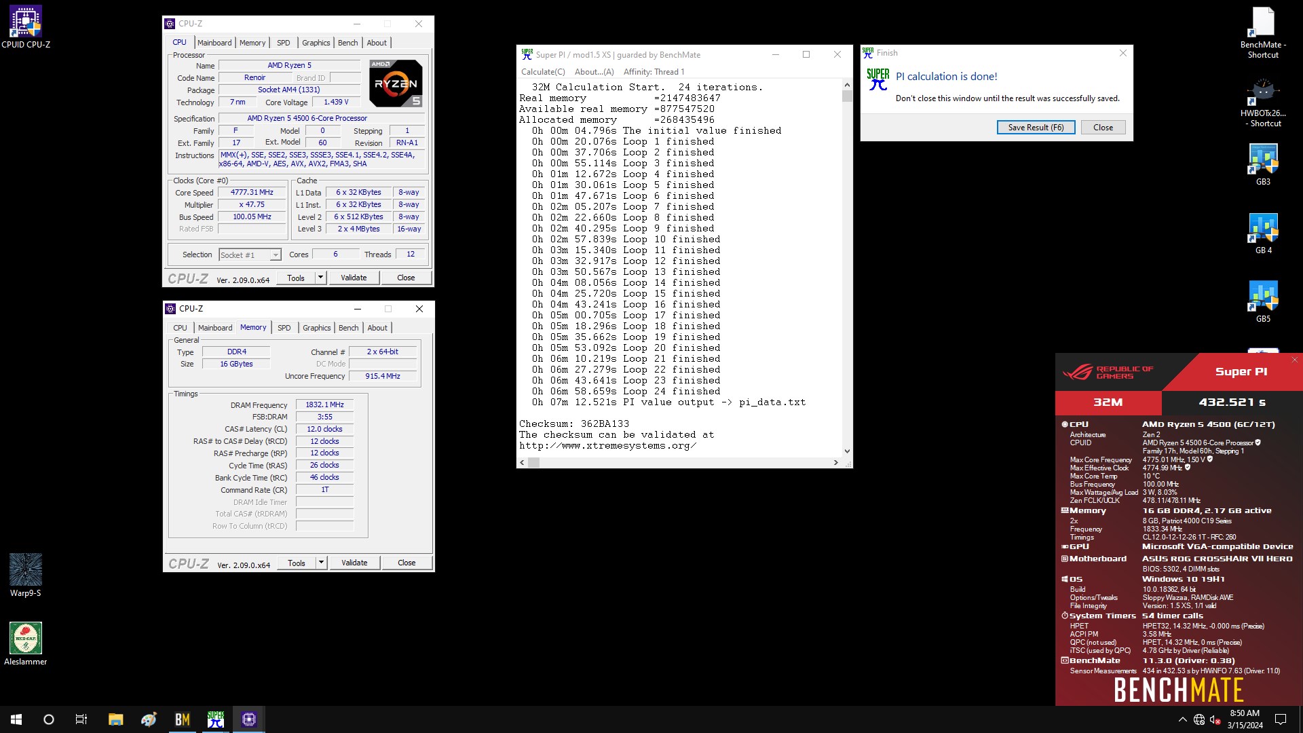Image resolution: width=1303 pixels, height=733 pixels.
Task: Click Close button in bottom CPU-Z window
Action: (x=407, y=563)
